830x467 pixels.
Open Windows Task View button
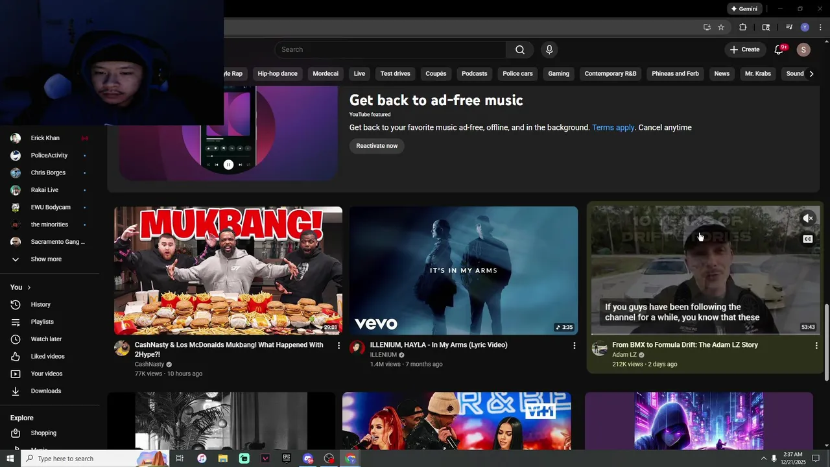(180, 459)
